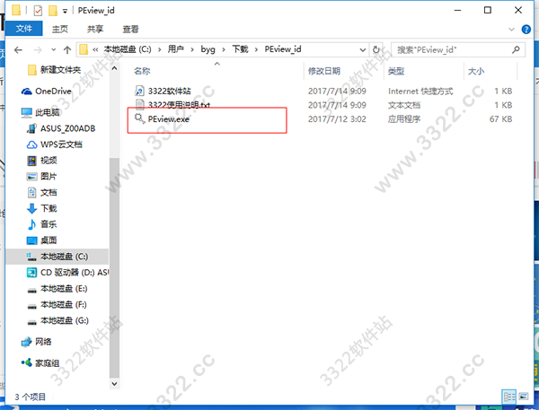Click the refresh button in address bar

click(x=376, y=49)
